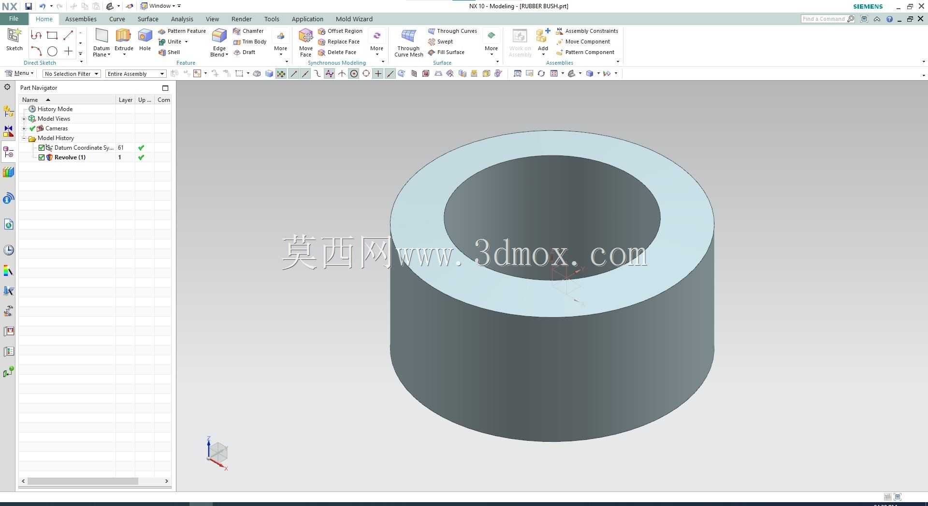This screenshot has height=506, width=928.
Task: Click Offset Region command
Action: (x=340, y=31)
